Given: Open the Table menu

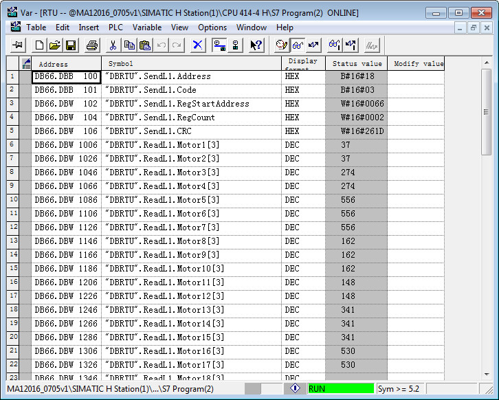Looking at the screenshot, I should pyautogui.click(x=36, y=27).
